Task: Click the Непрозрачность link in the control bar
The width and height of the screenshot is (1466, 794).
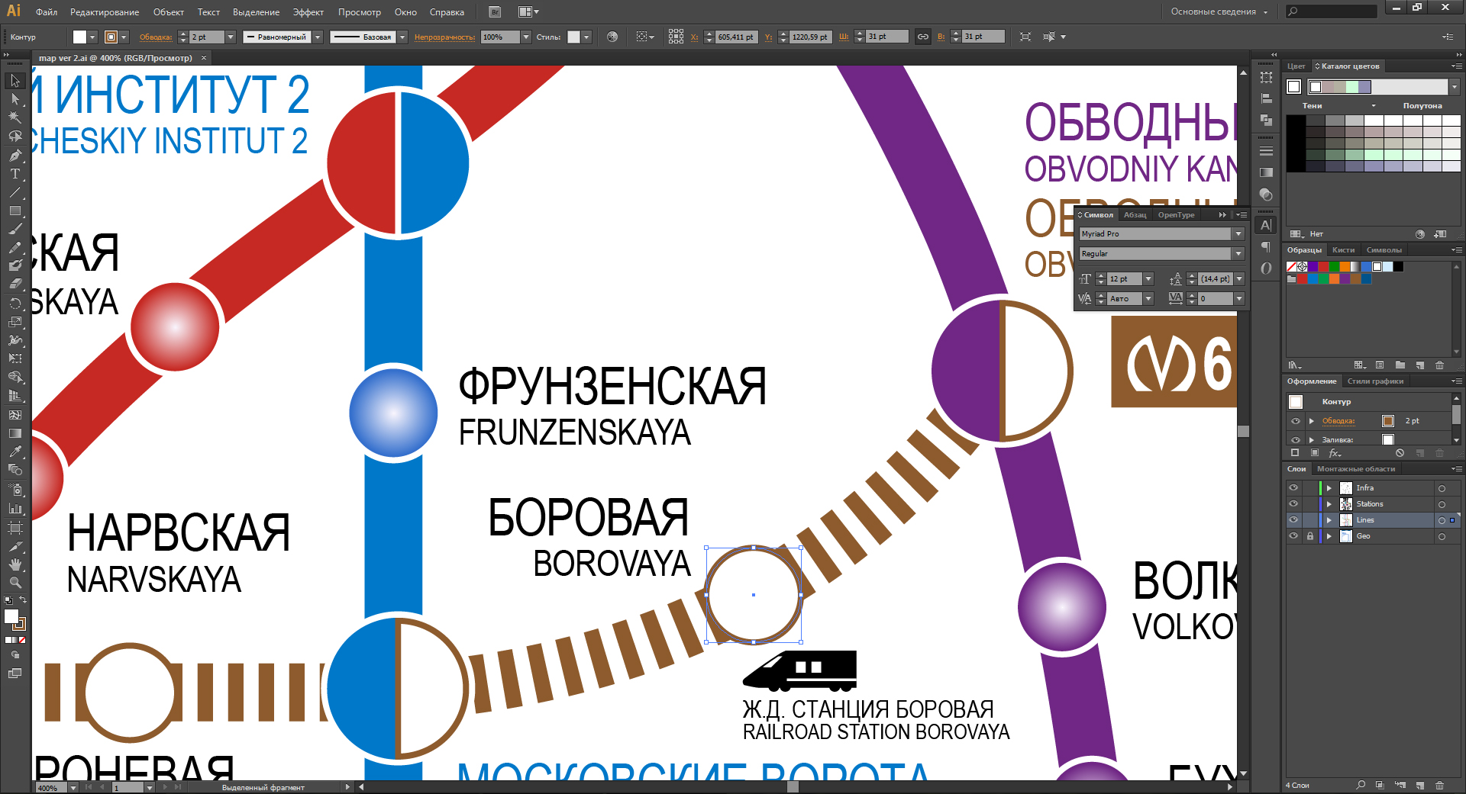Action: click(x=444, y=37)
